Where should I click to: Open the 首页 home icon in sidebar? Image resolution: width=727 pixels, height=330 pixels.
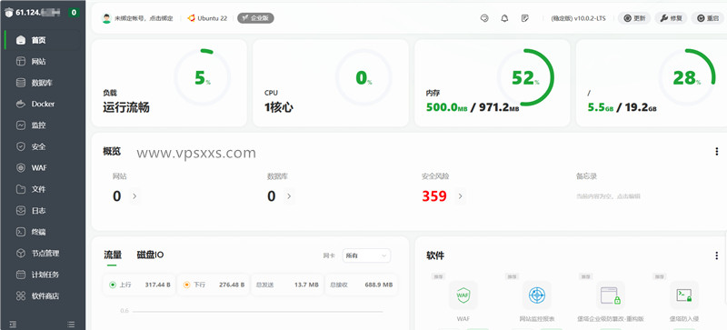[x=20, y=40]
